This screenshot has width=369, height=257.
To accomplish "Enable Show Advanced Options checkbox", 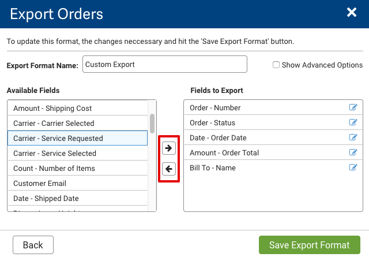I will (x=276, y=65).
